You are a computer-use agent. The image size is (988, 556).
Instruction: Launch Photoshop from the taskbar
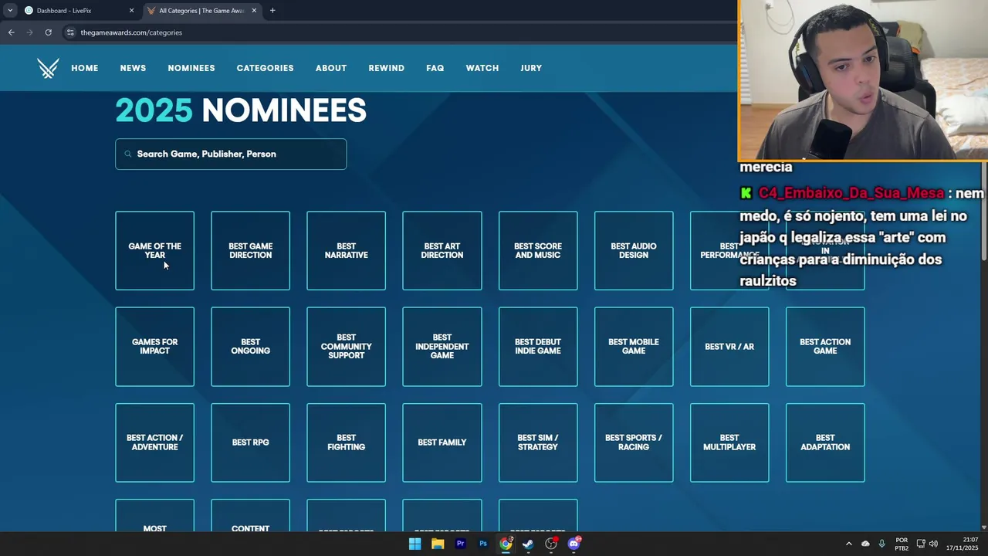pyautogui.click(x=483, y=544)
